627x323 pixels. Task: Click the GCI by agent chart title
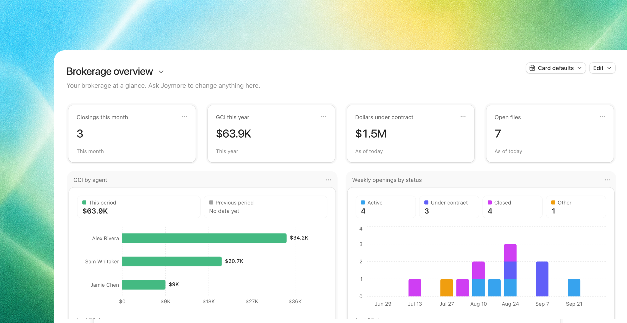coord(90,180)
